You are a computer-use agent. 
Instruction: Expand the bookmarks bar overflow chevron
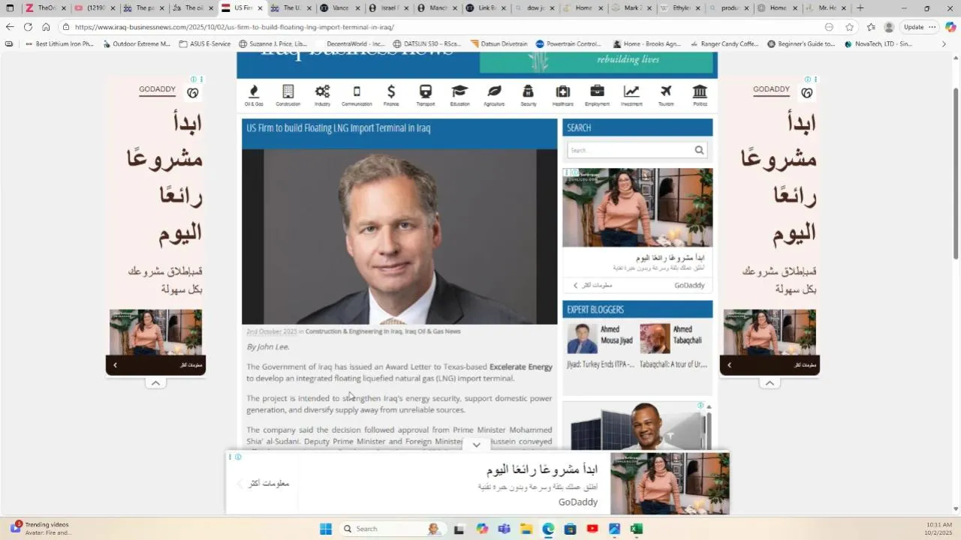click(x=944, y=44)
